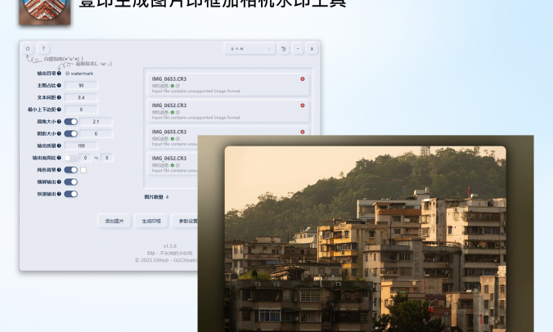Screen dimensions: 553x332
Task: Click the 图片数量 4 counter
Action: click(156, 197)
